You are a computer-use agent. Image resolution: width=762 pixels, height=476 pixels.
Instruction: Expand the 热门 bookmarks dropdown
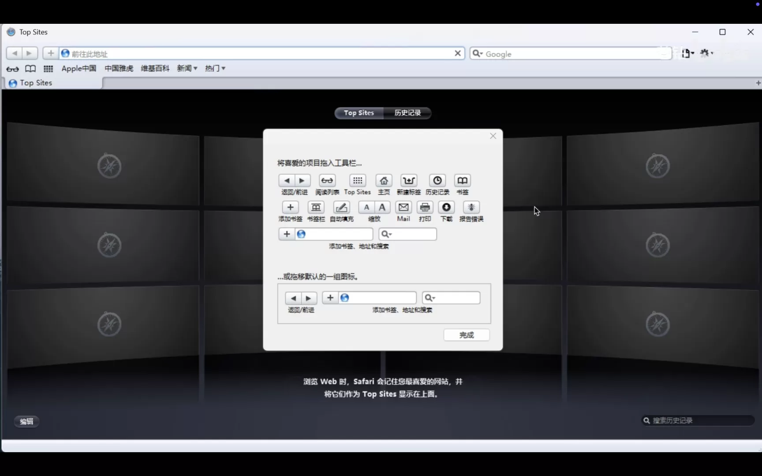click(x=215, y=68)
